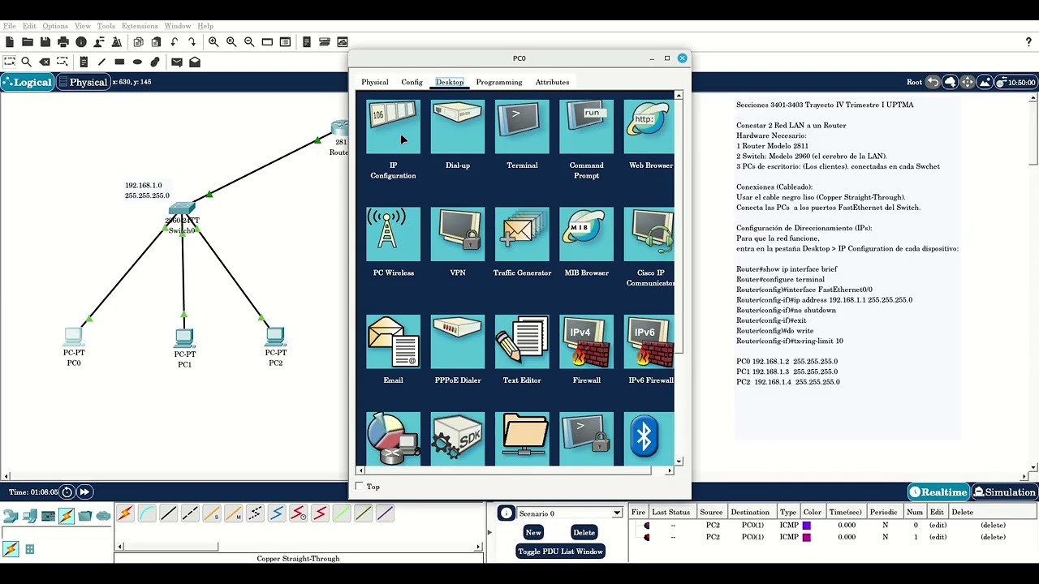Select the Connections category in the device panel

pos(67,516)
